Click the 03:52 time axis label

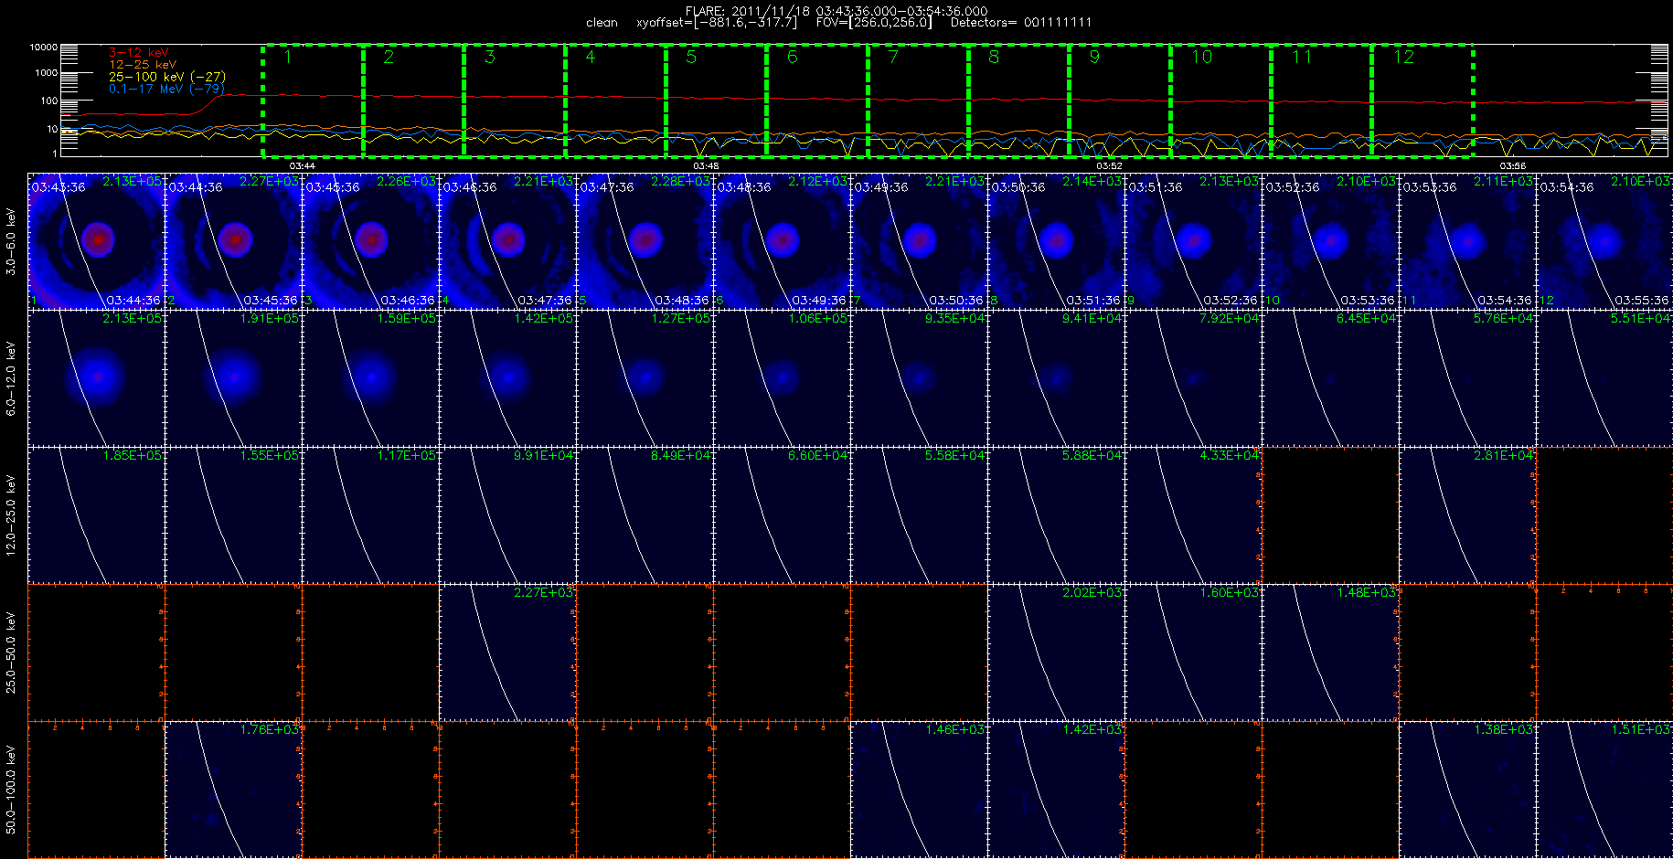[1109, 165]
